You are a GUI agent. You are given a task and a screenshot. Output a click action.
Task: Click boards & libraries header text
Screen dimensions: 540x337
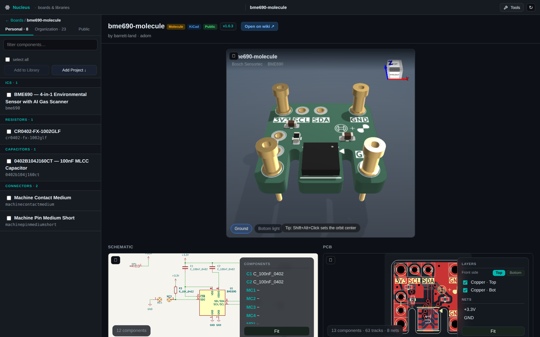click(x=54, y=8)
